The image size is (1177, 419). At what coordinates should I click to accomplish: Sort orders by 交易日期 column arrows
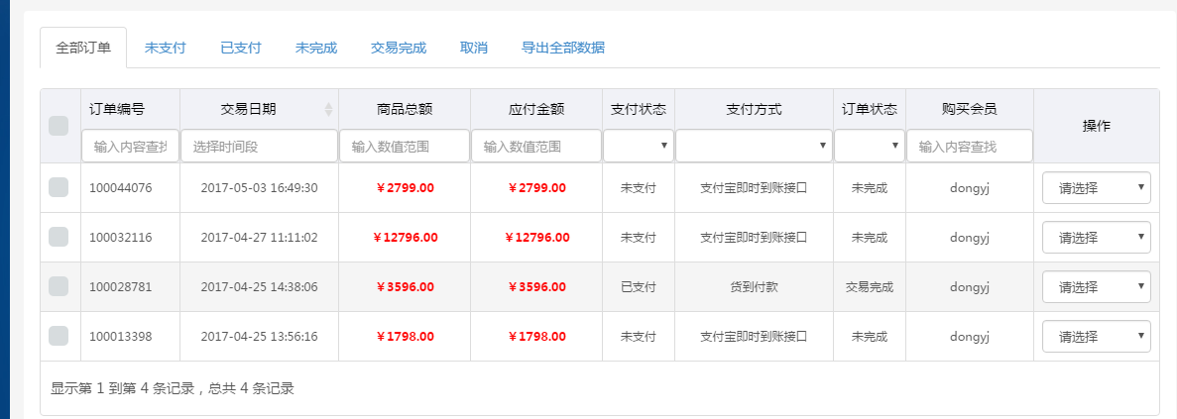pos(328,109)
